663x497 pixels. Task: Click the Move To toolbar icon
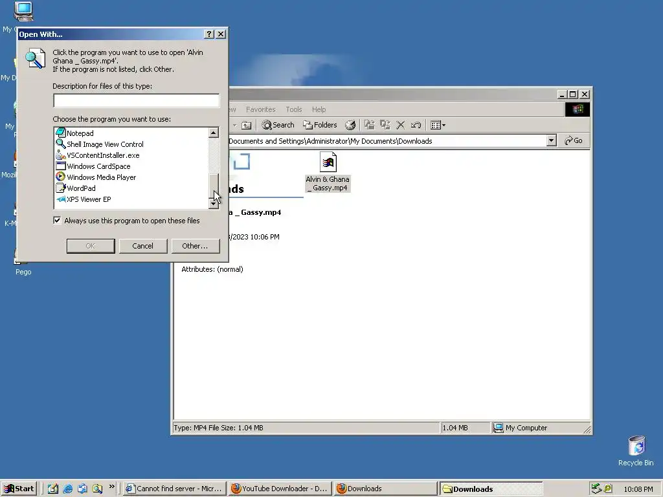(x=370, y=125)
